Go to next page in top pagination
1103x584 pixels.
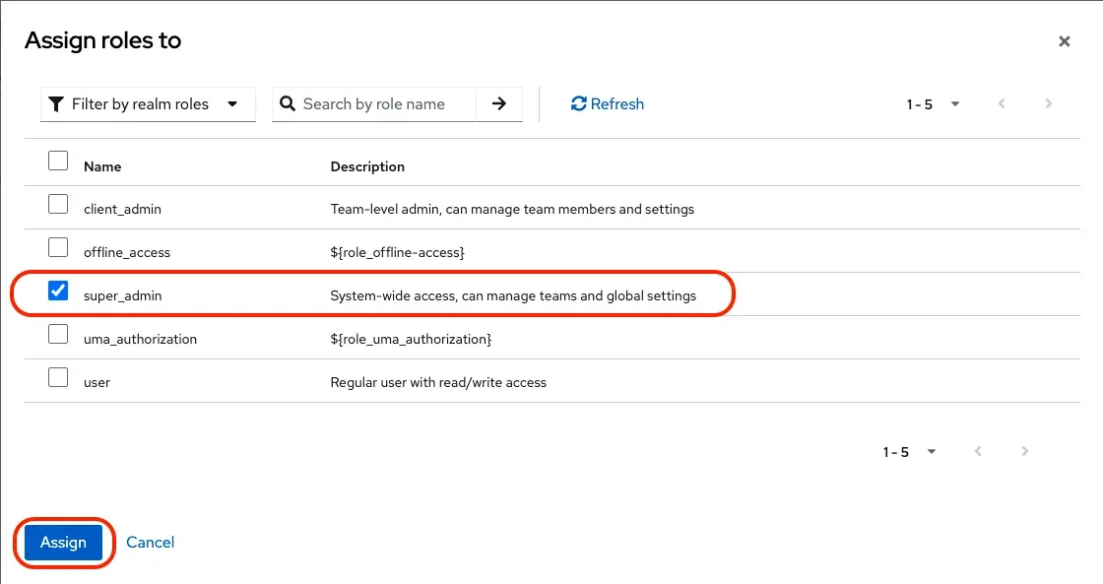1049,103
